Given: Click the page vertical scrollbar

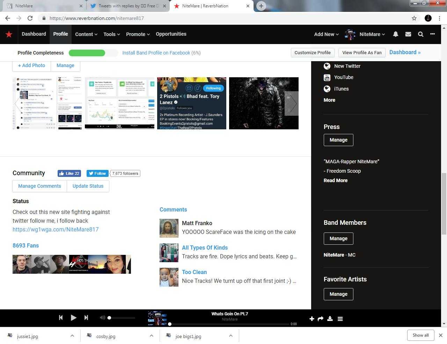Looking at the screenshot, I should tap(444, 203).
